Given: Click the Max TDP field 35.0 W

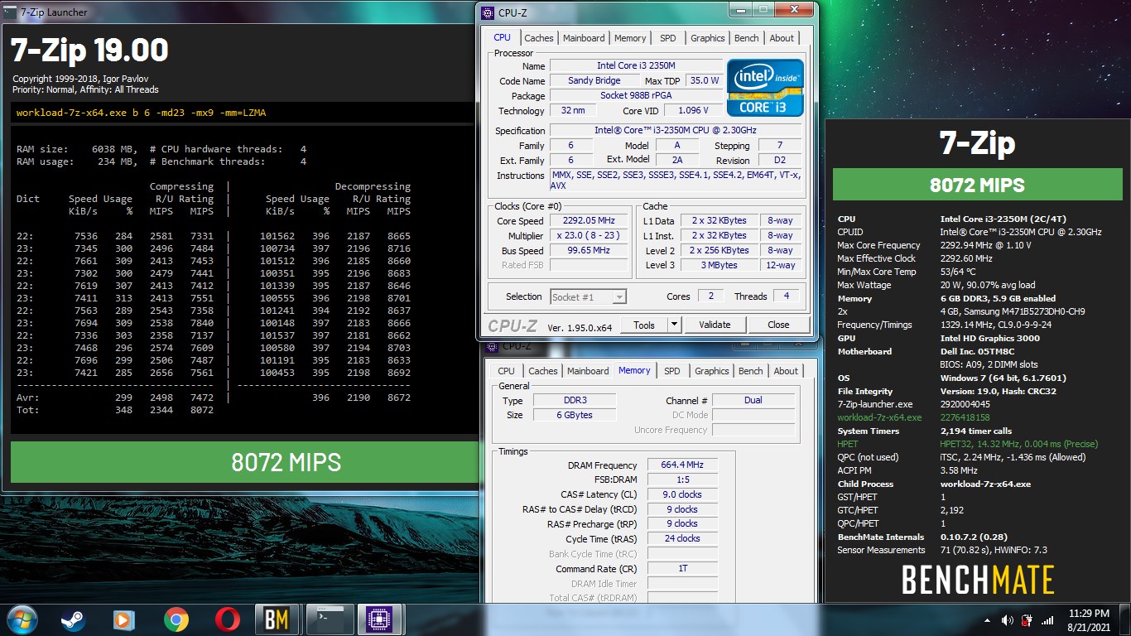Looking at the screenshot, I should pos(705,80).
